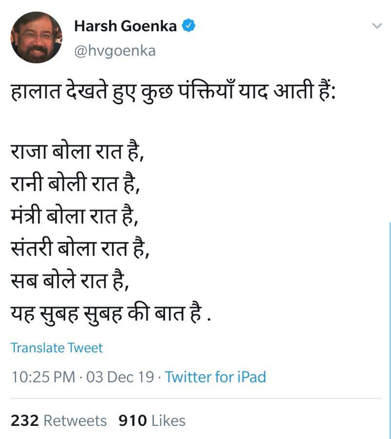Screen dimensions: 391x439
Task: Open Harsh Goenka's profile picture
Action: (37, 38)
